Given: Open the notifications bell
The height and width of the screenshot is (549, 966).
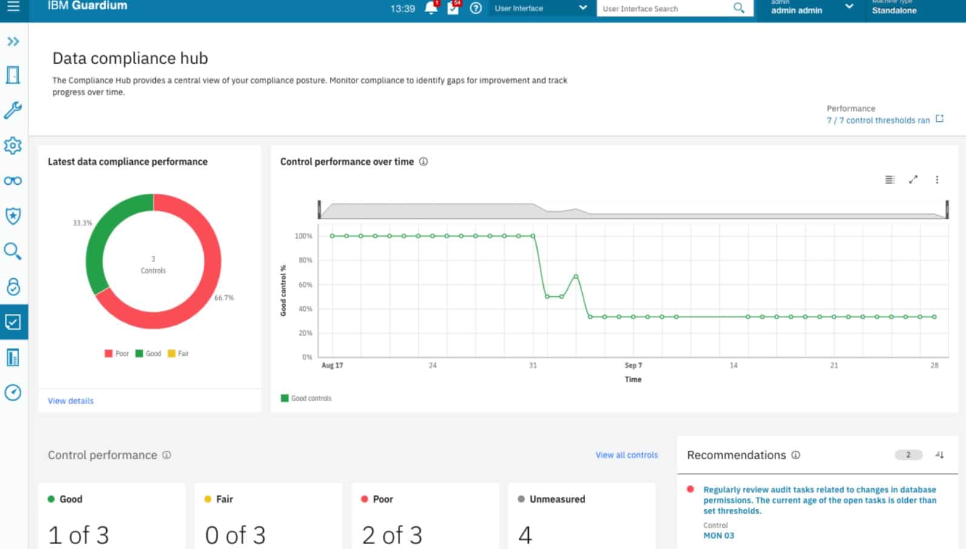Looking at the screenshot, I should pos(431,8).
